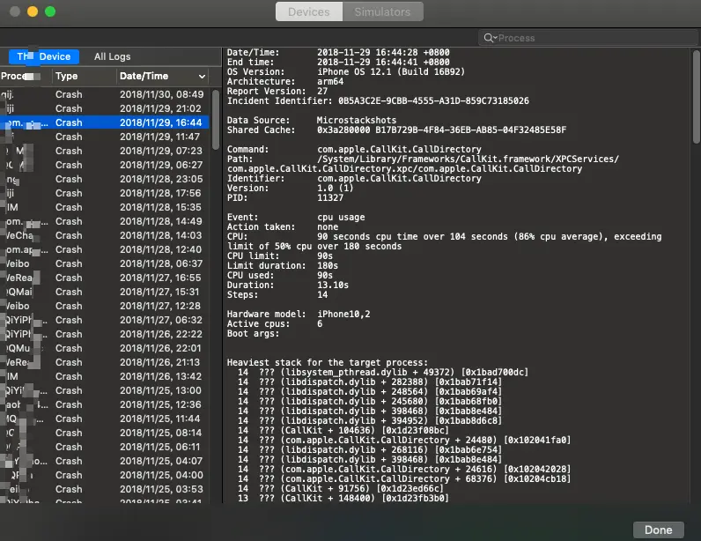Click the crash list vertical scrollbar

click(216, 120)
